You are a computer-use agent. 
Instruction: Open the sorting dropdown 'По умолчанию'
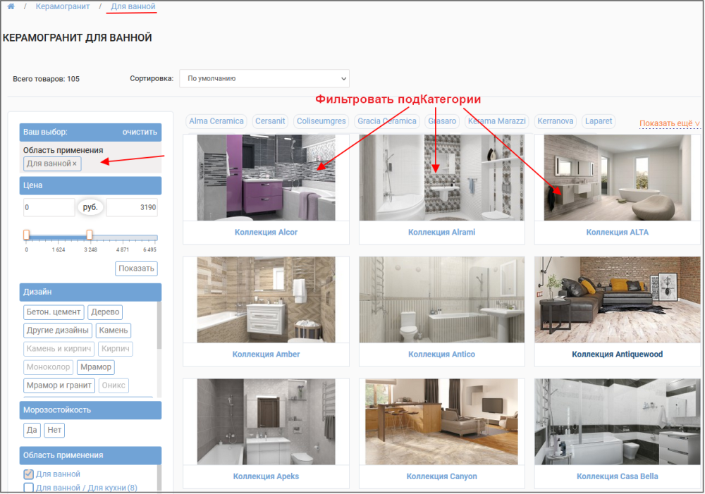click(264, 78)
